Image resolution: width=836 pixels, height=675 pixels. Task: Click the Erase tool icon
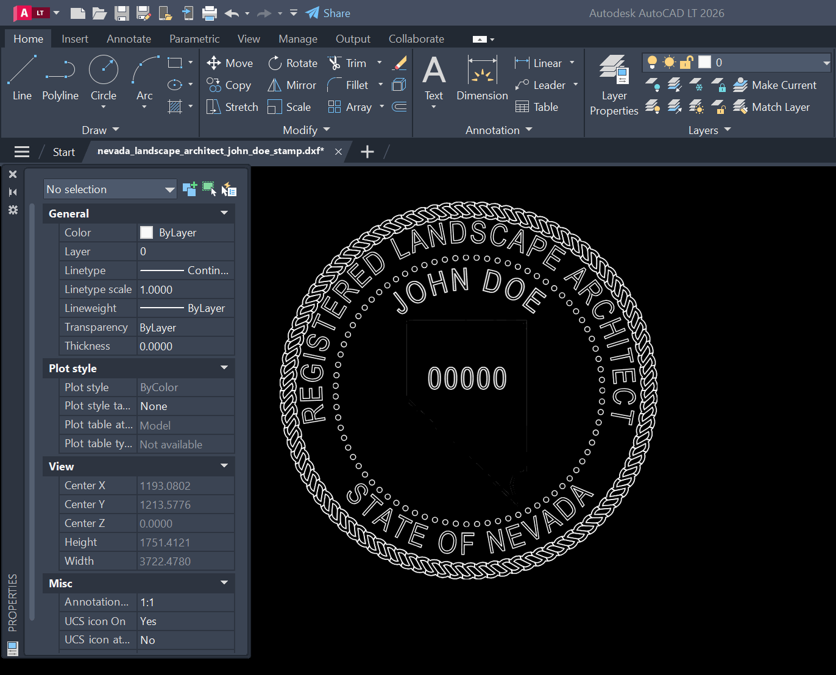[x=400, y=63]
